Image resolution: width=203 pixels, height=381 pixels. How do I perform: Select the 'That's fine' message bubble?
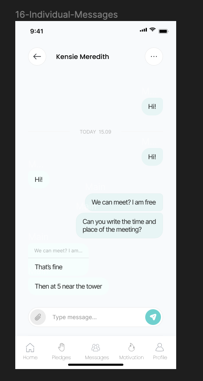pos(58,267)
